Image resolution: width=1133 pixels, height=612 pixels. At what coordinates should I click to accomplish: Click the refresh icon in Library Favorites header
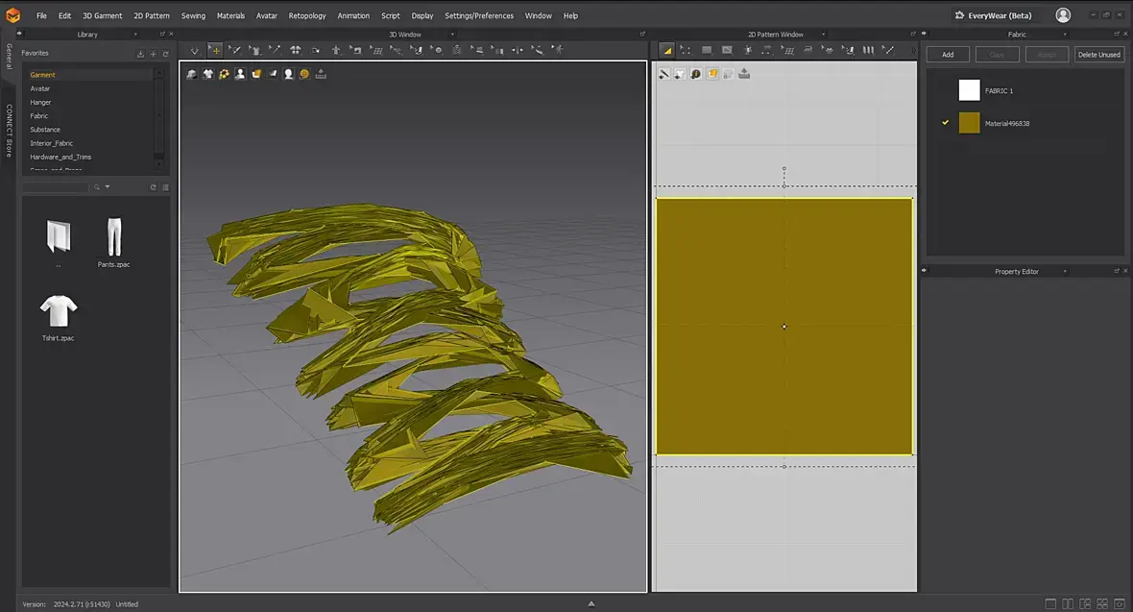pos(165,54)
